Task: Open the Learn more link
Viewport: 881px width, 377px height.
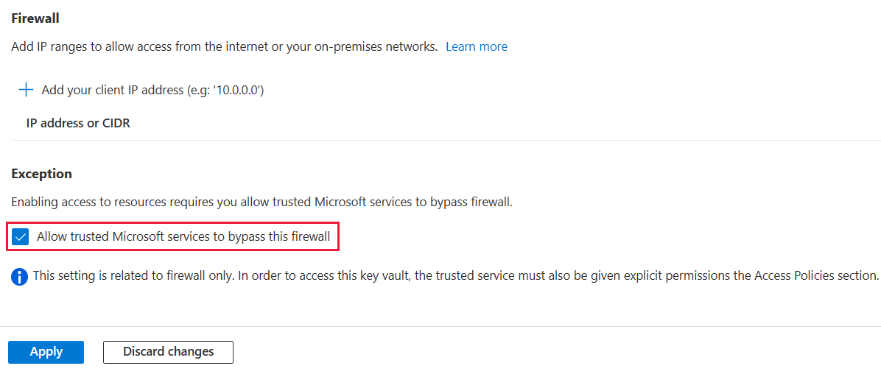Action: (x=476, y=46)
